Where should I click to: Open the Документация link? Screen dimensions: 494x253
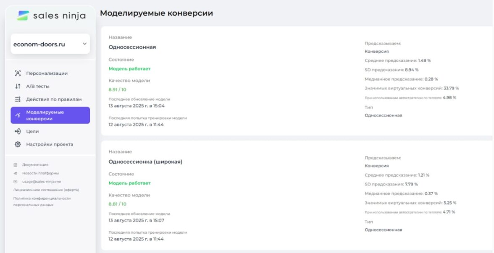(x=35, y=165)
